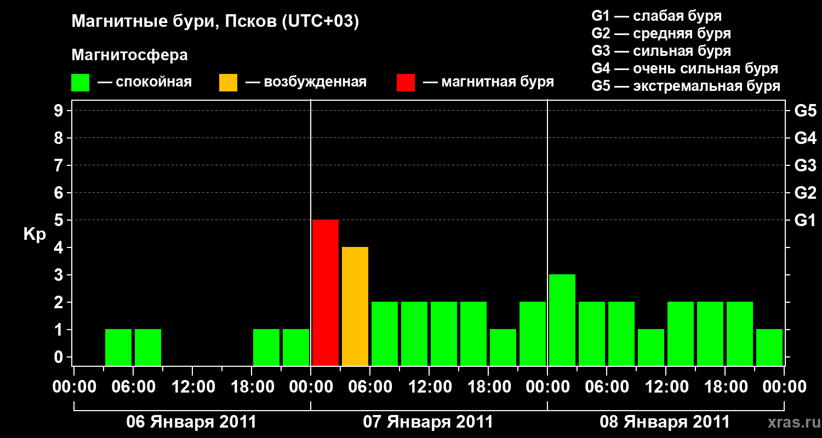Click the Kp axis value 1
The width and height of the screenshot is (822, 438).
59,330
